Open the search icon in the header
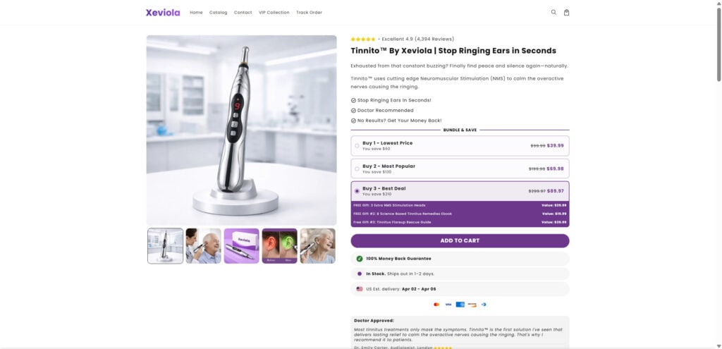 (x=553, y=12)
